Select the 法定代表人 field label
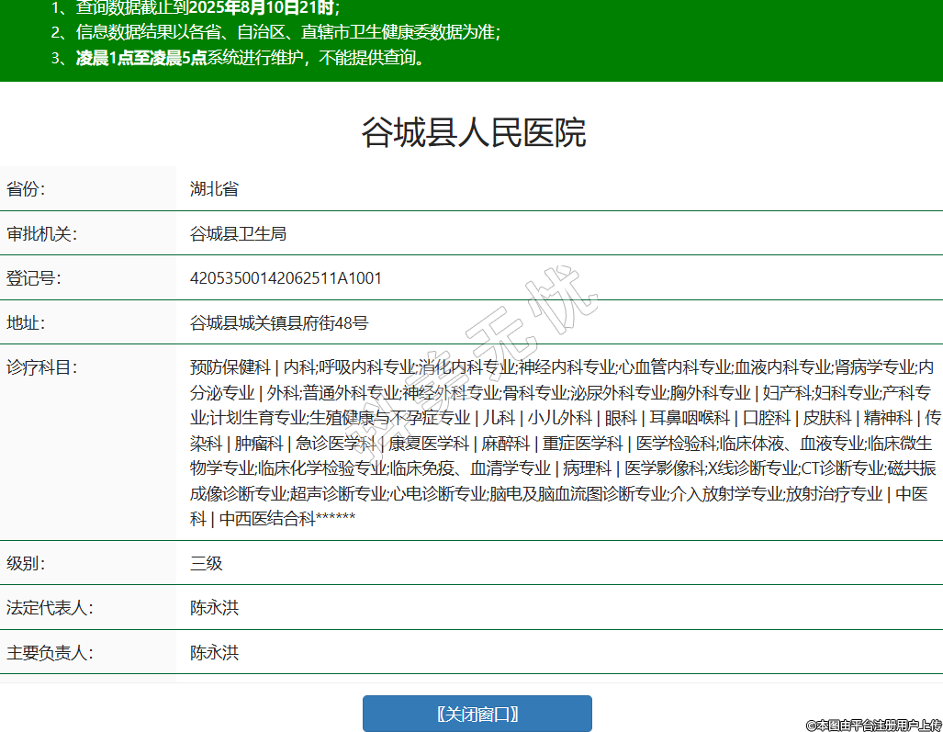This screenshot has width=943, height=732. point(51,608)
